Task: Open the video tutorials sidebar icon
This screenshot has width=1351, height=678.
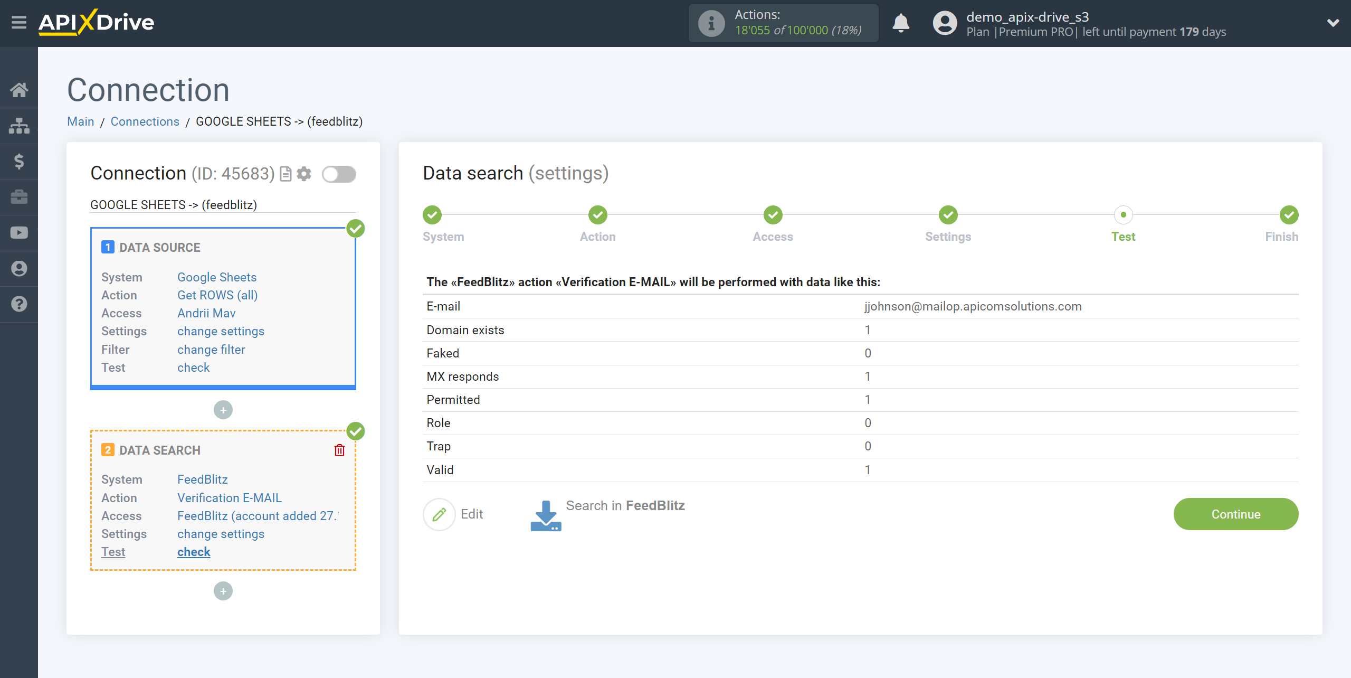Action: pos(19,233)
